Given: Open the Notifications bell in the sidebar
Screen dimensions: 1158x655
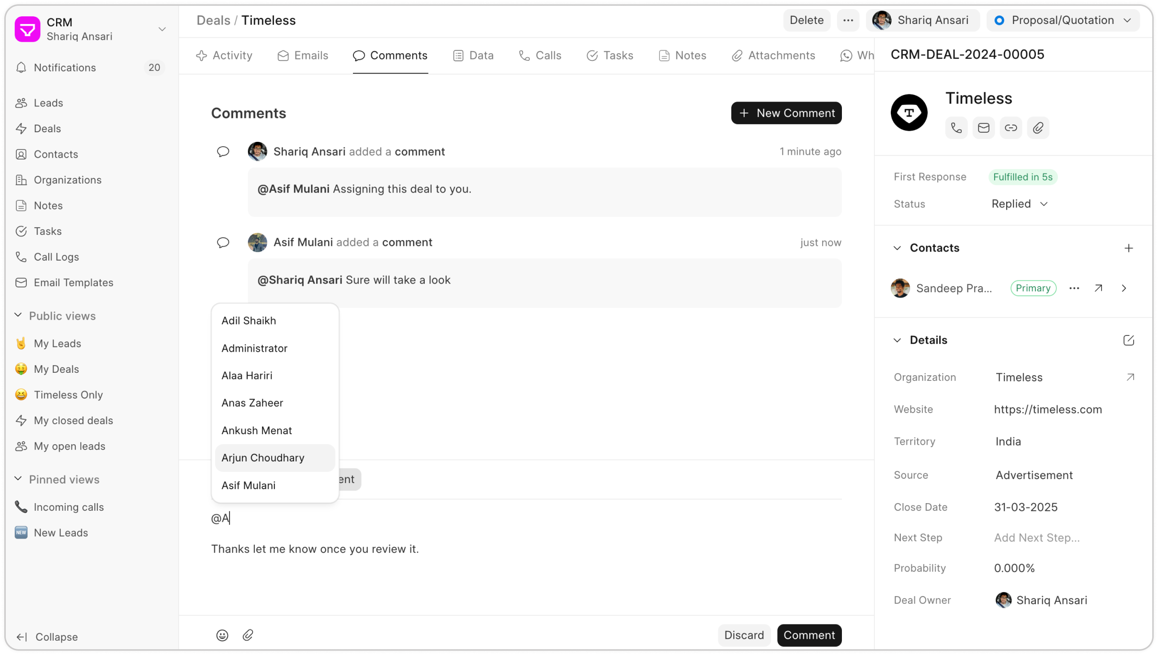Looking at the screenshot, I should point(22,68).
